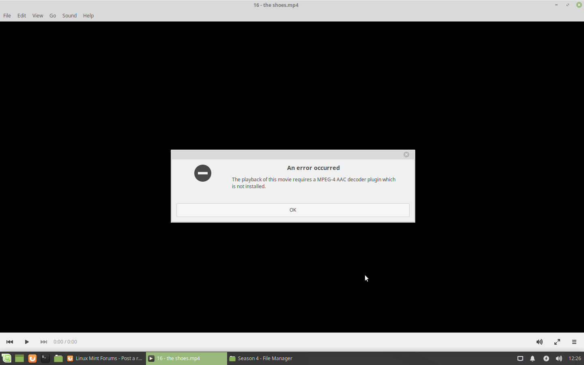
Task: Click OK to dismiss the error dialog
Action: click(293, 210)
